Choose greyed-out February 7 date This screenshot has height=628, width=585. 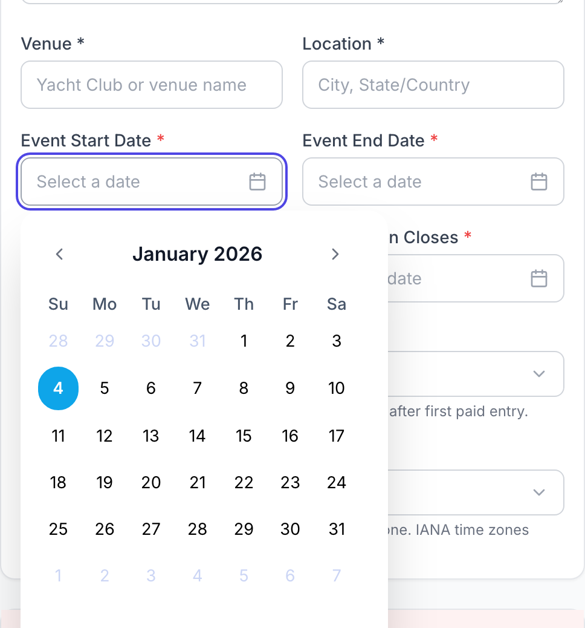point(337,576)
